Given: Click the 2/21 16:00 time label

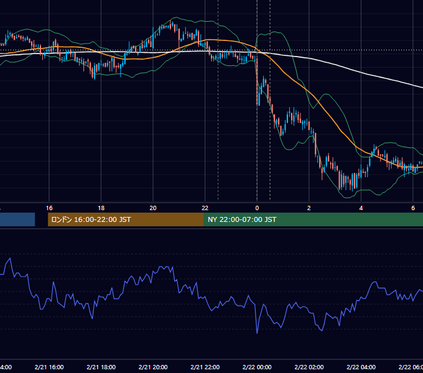Looking at the screenshot, I should tap(49, 367).
